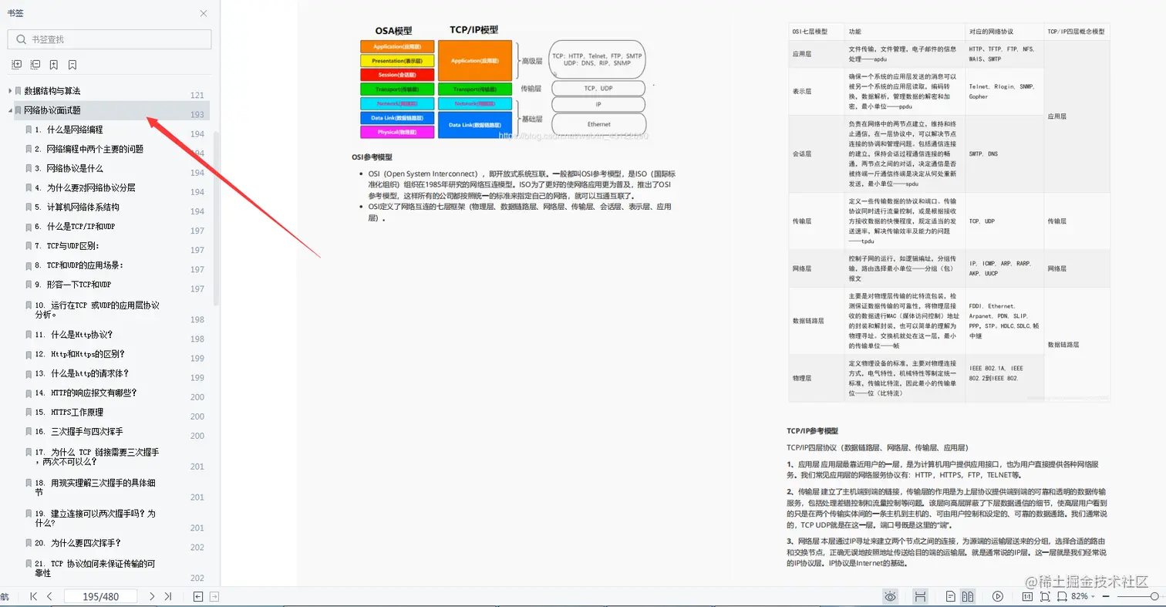1166x607 pixels.
Task: Close the 书签 bookmarks panel
Action: click(x=204, y=13)
